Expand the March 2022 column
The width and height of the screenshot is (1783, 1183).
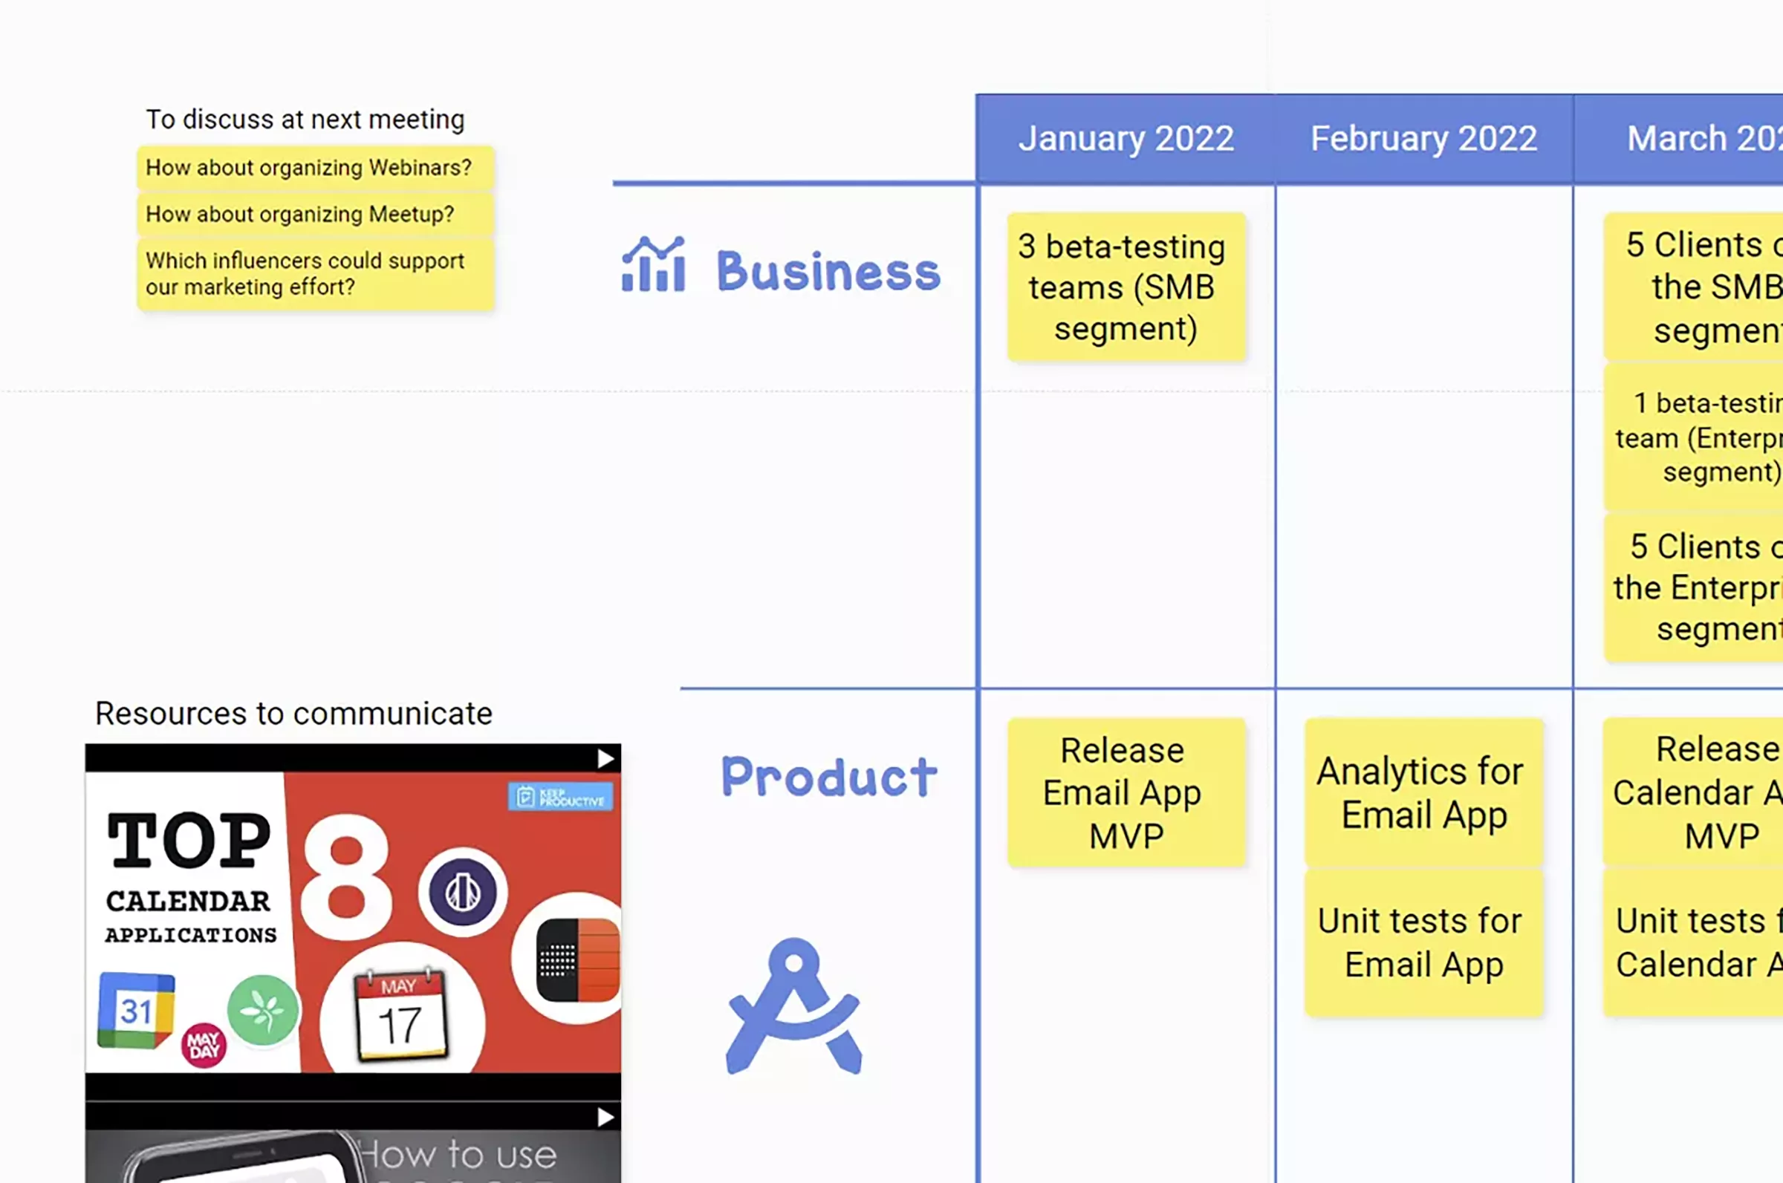1705,139
